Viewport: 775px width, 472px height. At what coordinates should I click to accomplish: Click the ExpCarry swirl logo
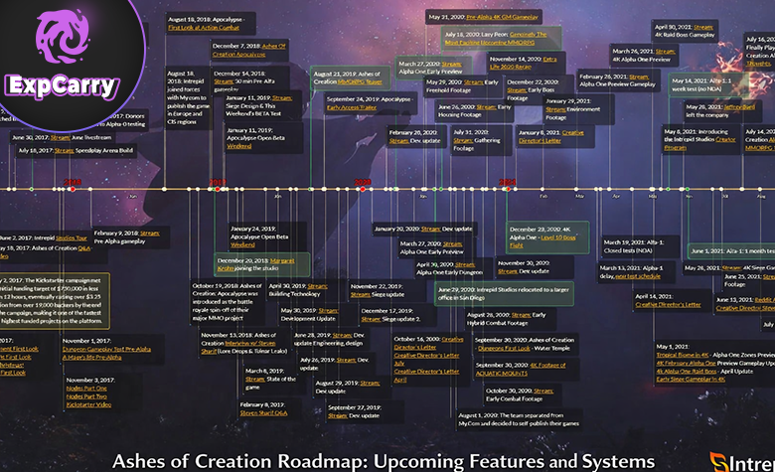click(63, 36)
